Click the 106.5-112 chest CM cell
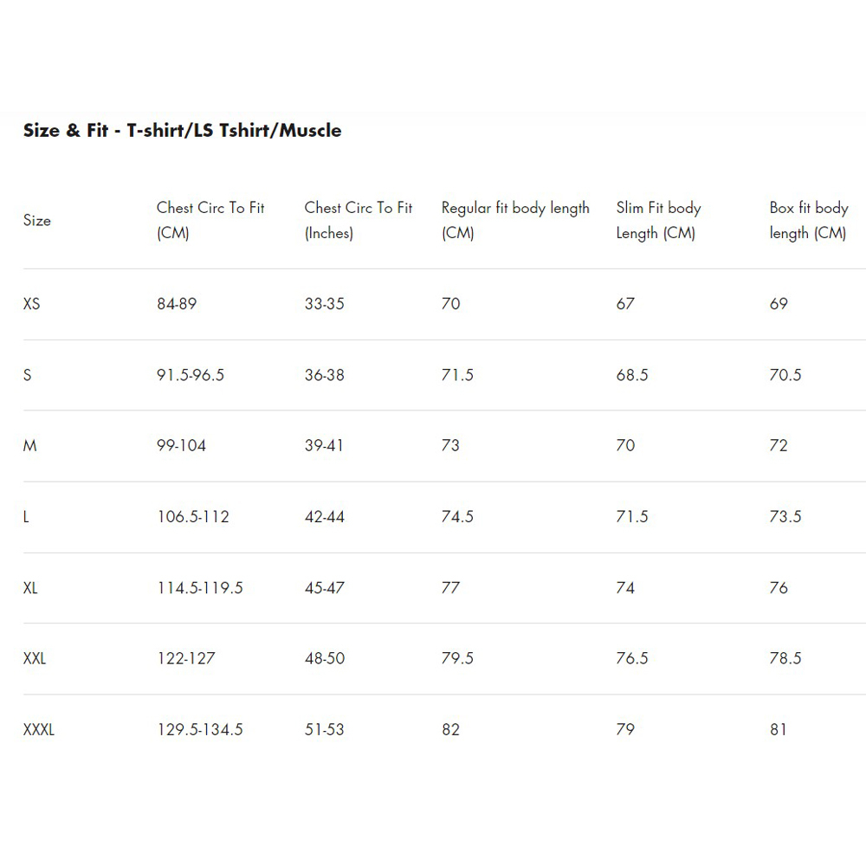The height and width of the screenshot is (866, 866). click(193, 517)
